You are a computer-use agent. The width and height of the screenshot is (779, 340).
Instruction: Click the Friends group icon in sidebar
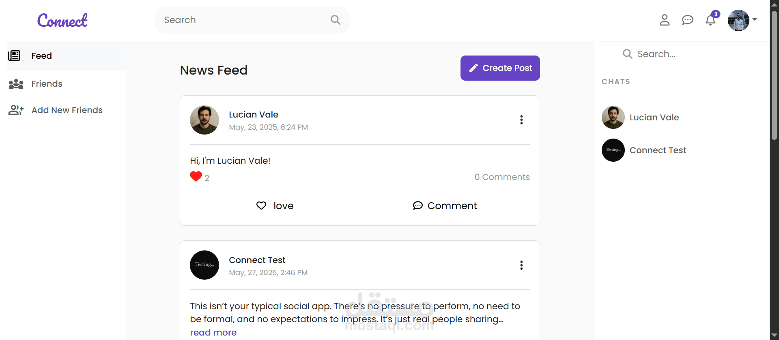tap(16, 84)
